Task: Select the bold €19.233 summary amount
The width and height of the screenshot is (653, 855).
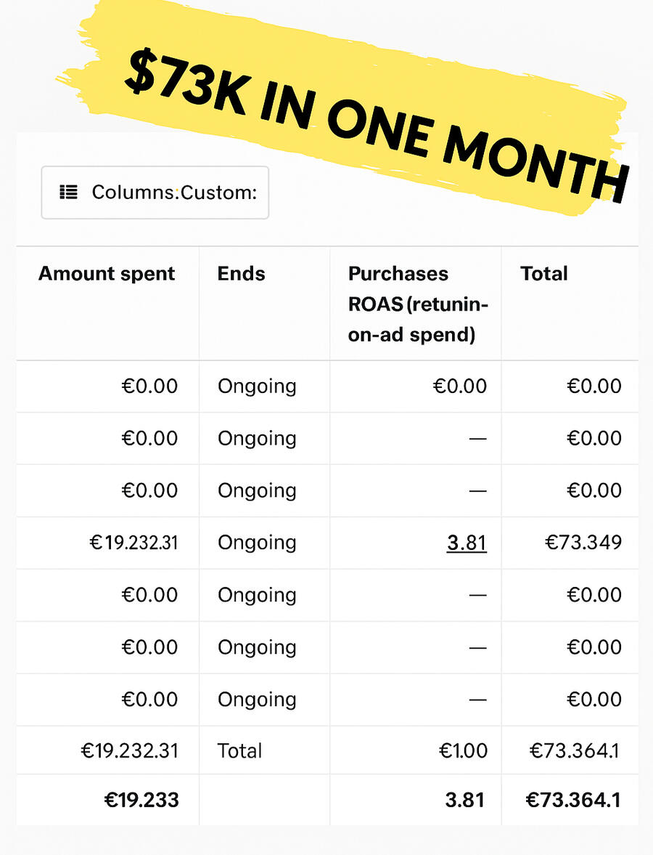Action: coord(141,800)
